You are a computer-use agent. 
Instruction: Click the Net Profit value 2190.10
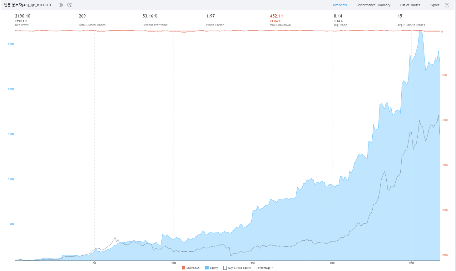click(x=23, y=16)
